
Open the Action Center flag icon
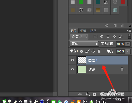85,102
